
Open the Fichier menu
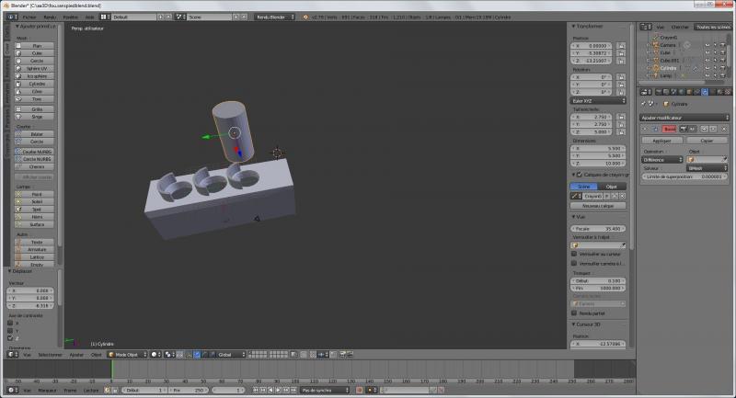(29, 17)
